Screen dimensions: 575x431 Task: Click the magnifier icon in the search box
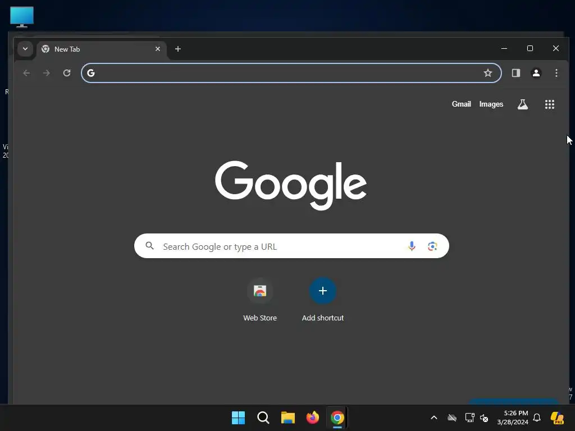pyautogui.click(x=149, y=246)
